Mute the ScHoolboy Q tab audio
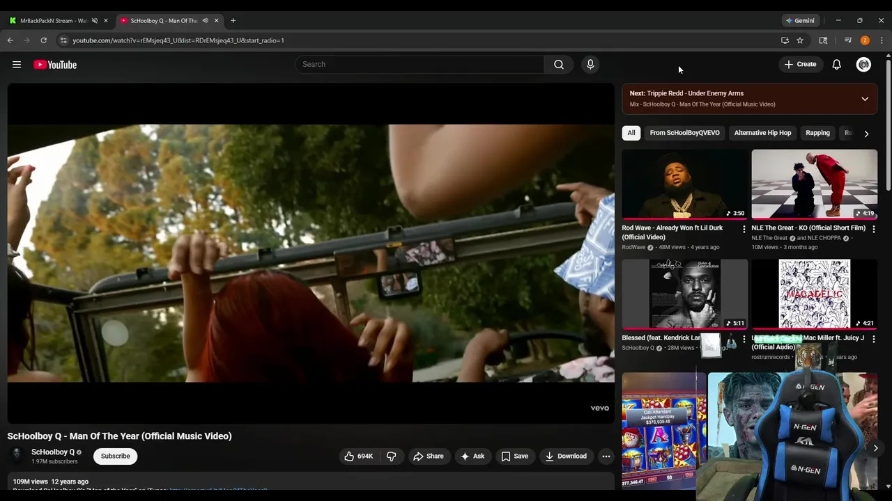The width and height of the screenshot is (892, 501). 205,21
